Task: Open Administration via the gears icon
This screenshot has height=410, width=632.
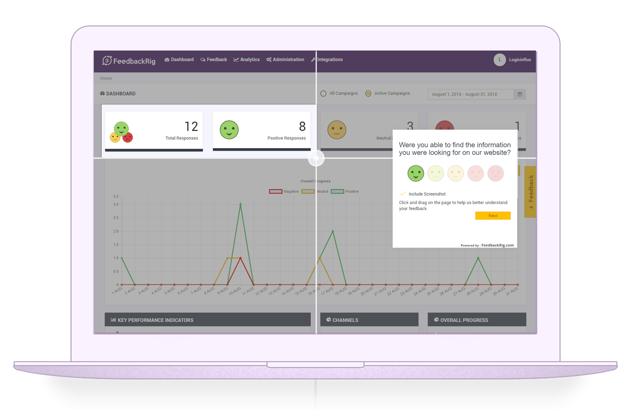Action: (268, 59)
